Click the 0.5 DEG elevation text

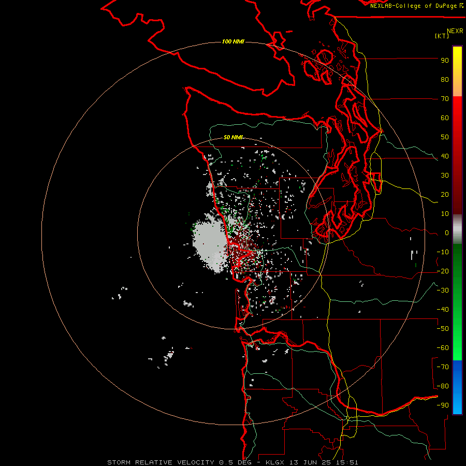236,462
